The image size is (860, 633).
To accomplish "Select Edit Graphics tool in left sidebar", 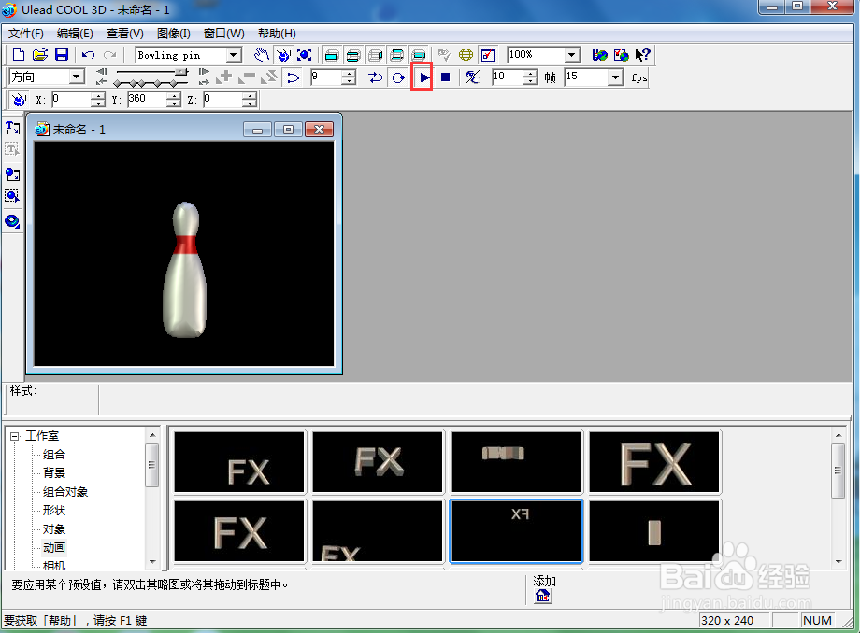I will click(x=12, y=196).
